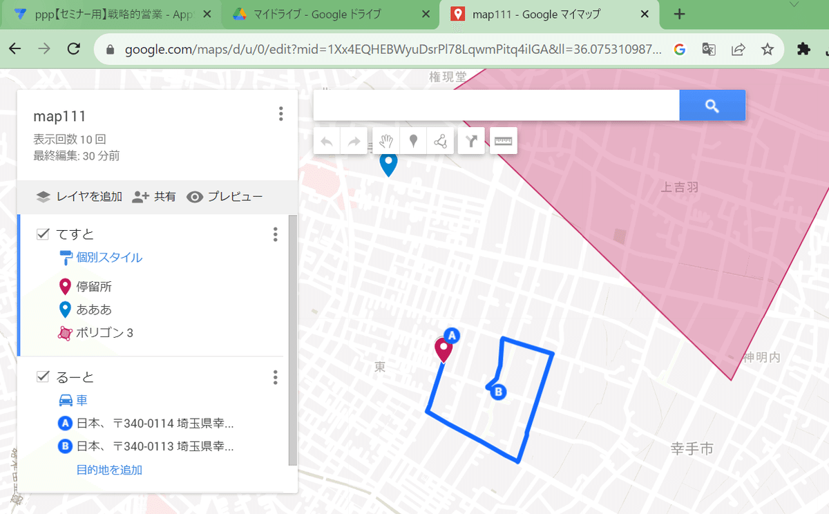Uncheck the てすと layer checkbox
This screenshot has width=829, height=514.
tap(41, 234)
